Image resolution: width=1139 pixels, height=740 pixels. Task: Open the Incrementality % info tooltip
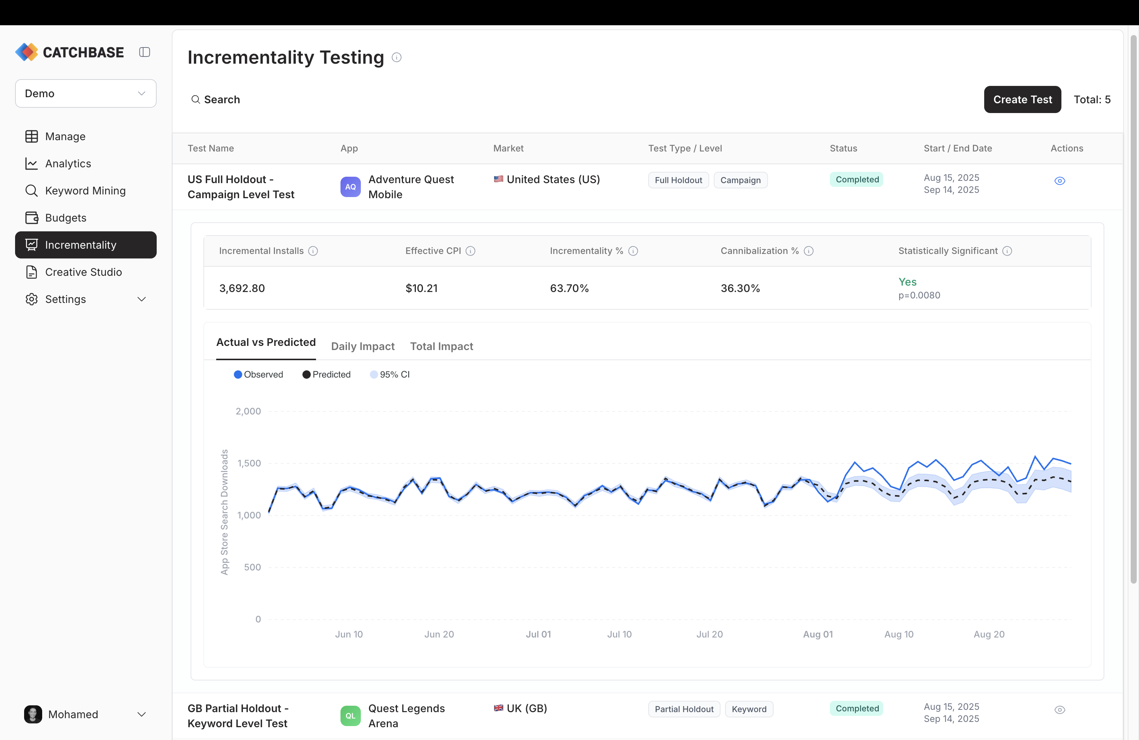coord(634,251)
